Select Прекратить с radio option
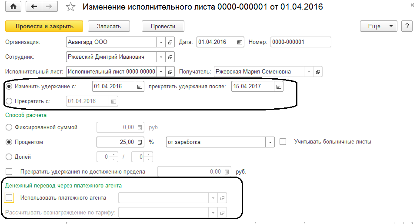 click(x=9, y=101)
